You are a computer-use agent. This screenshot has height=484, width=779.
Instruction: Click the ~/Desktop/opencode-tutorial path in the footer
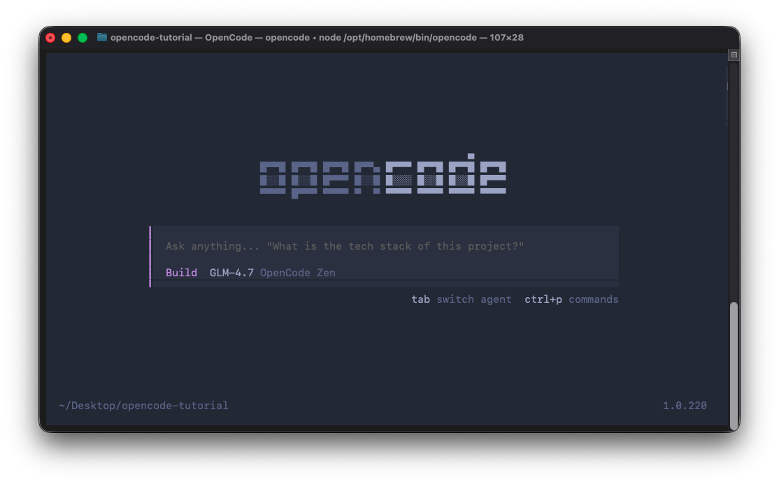143,406
